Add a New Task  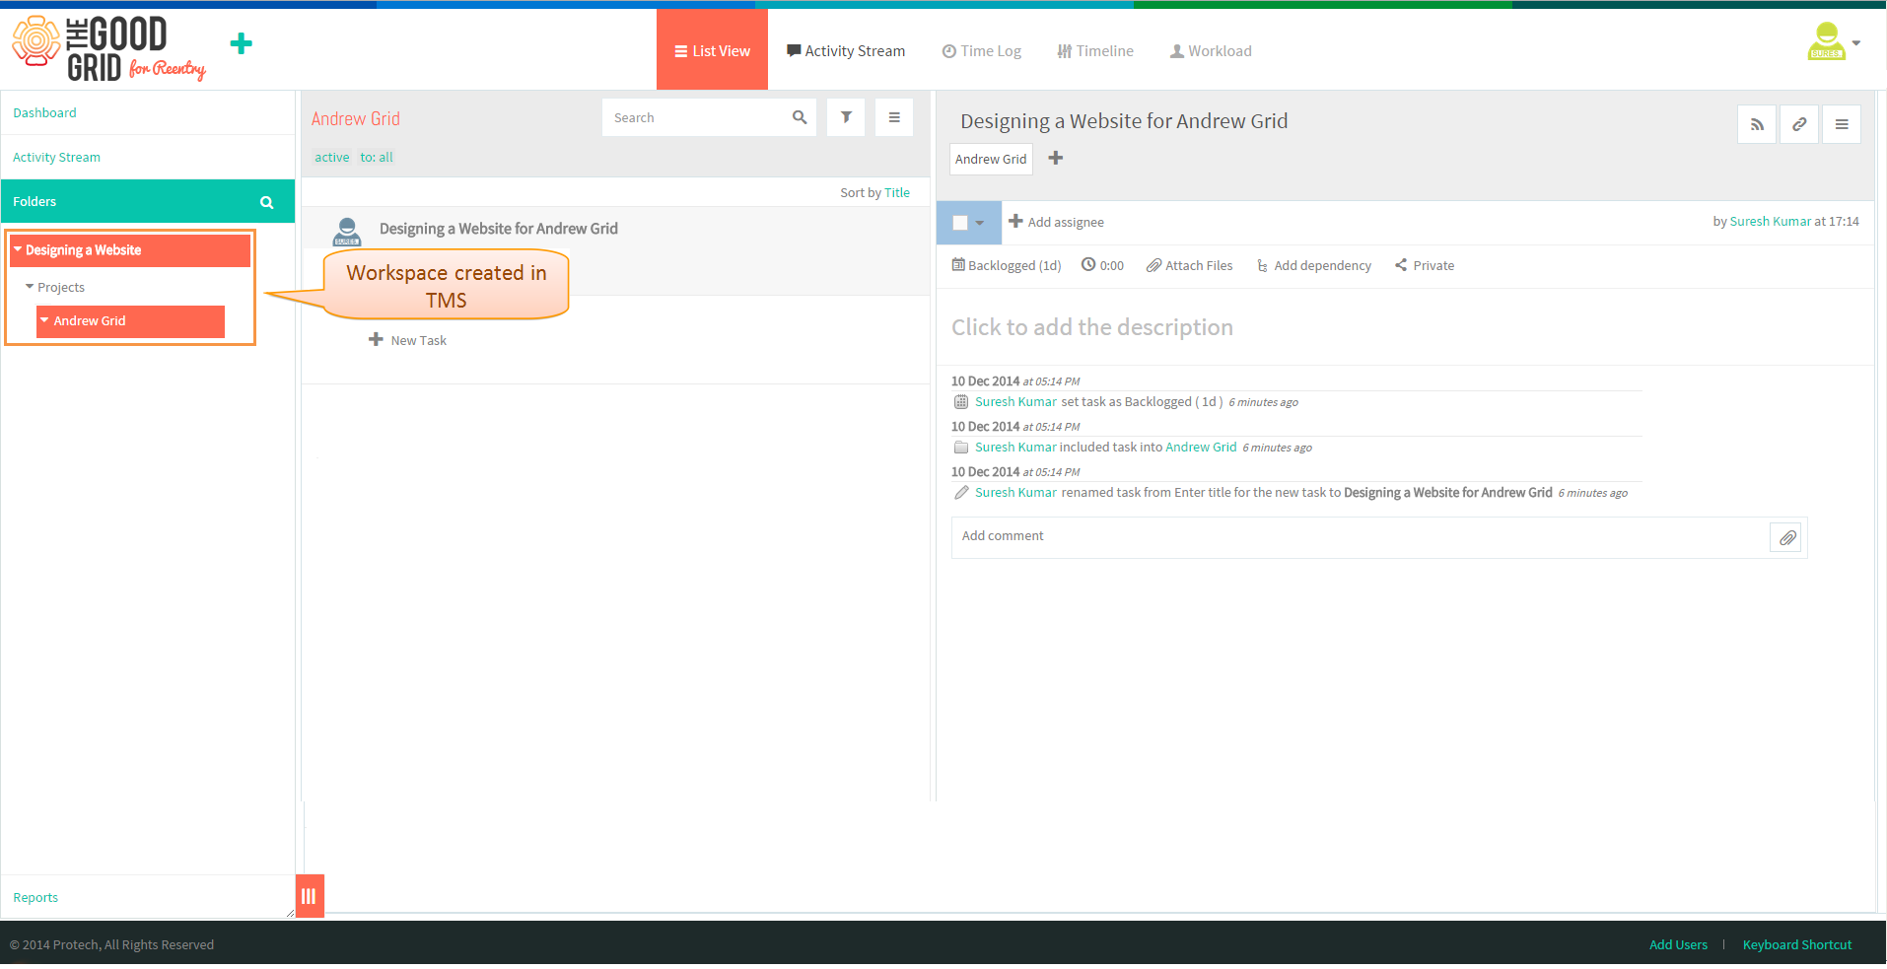408,340
